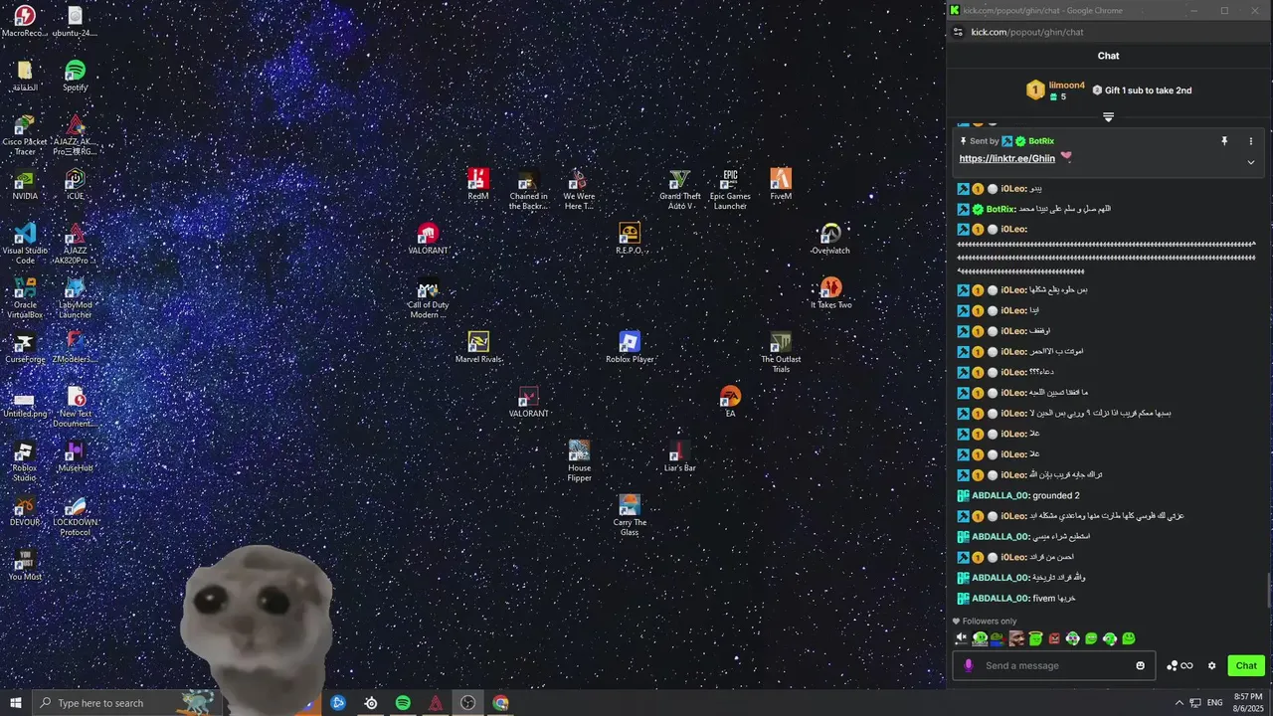Open the R.E.P.O. desktop shortcut

click(x=630, y=239)
